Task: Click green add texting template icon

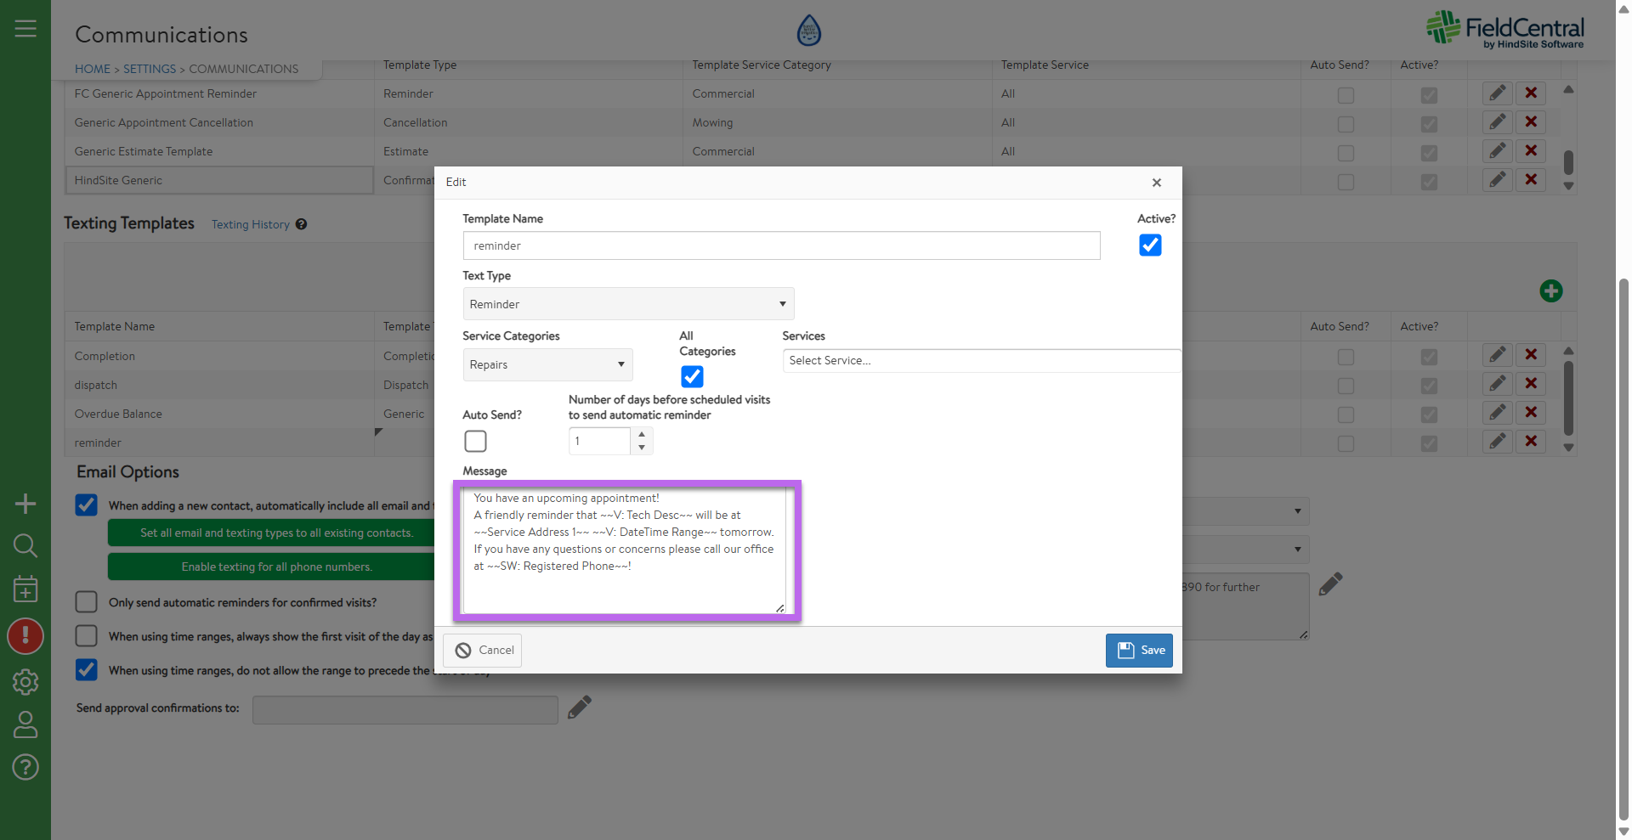Action: tap(1550, 291)
